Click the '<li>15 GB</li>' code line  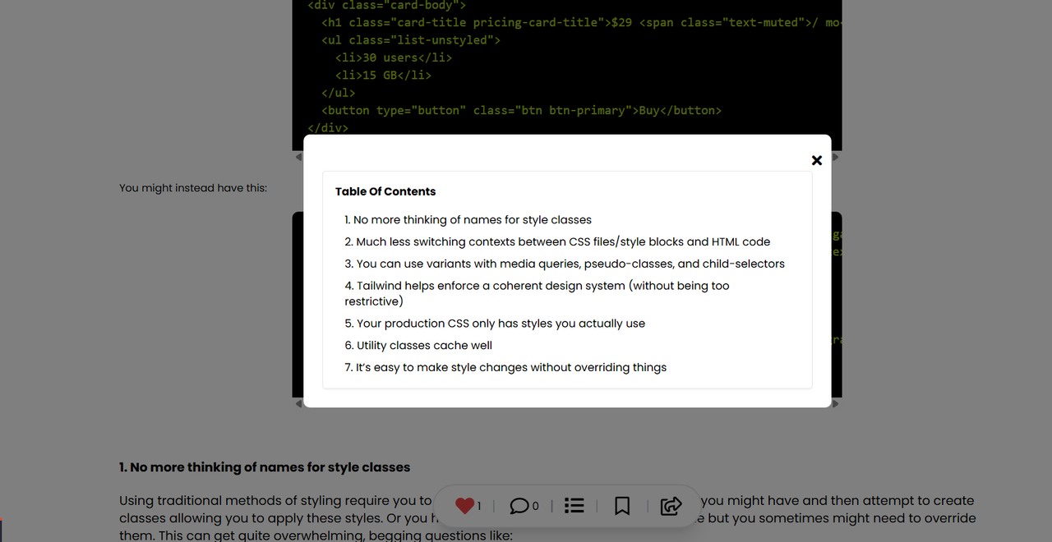pyautogui.click(x=383, y=76)
